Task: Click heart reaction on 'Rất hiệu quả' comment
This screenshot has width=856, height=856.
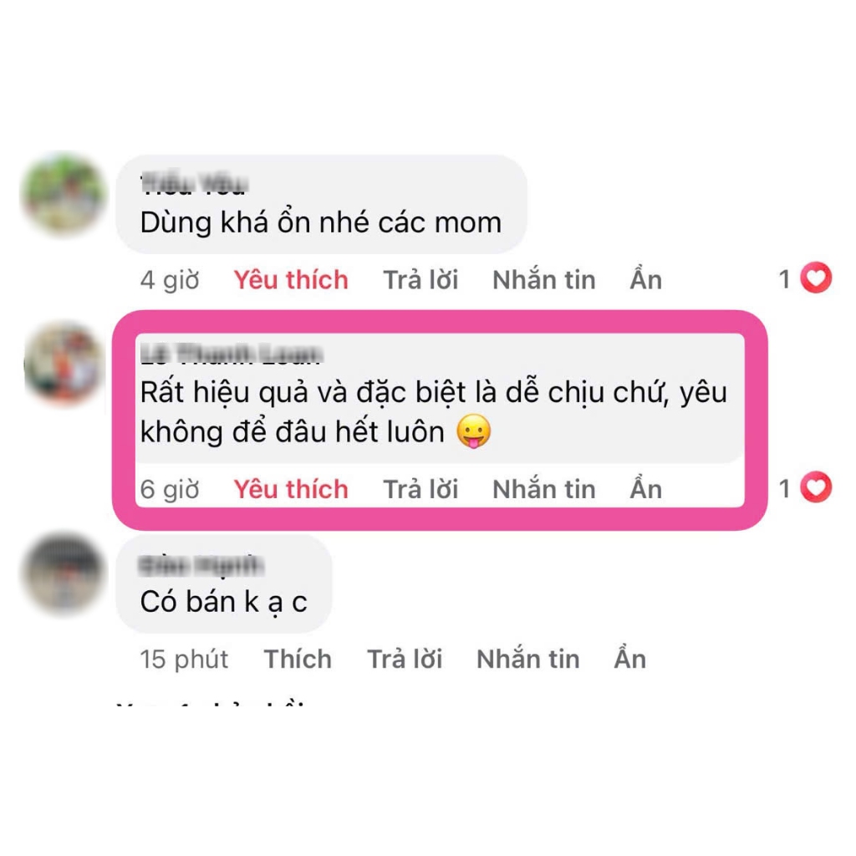Action: [x=816, y=487]
